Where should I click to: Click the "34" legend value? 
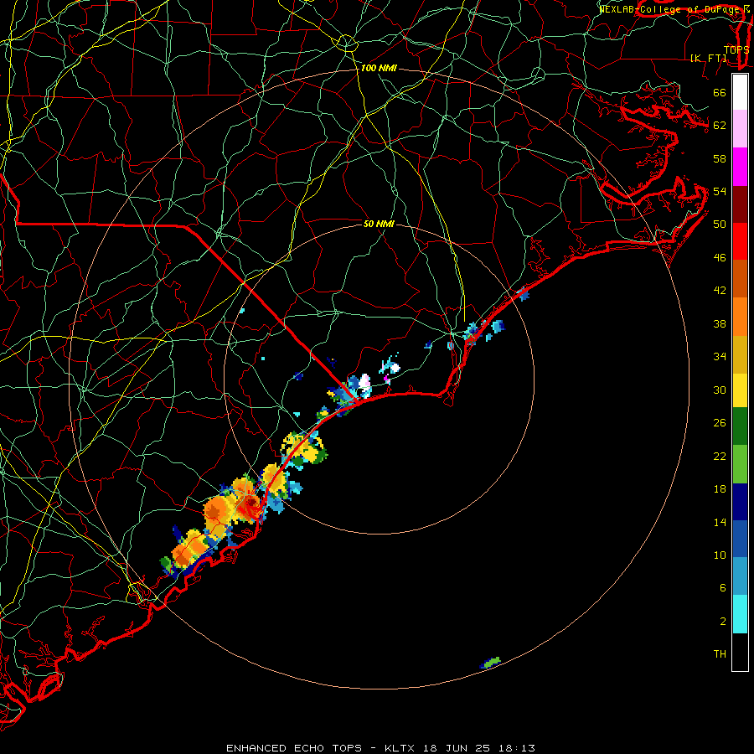click(720, 357)
